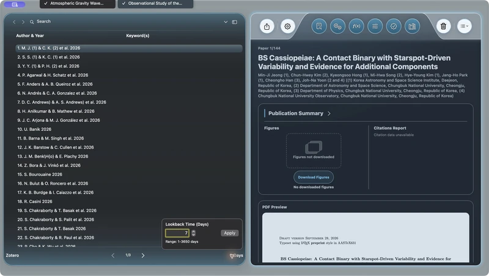489x276 pixels.
Task: Select paper 3 by Y. Y. & P. H.
Action: click(x=129, y=66)
